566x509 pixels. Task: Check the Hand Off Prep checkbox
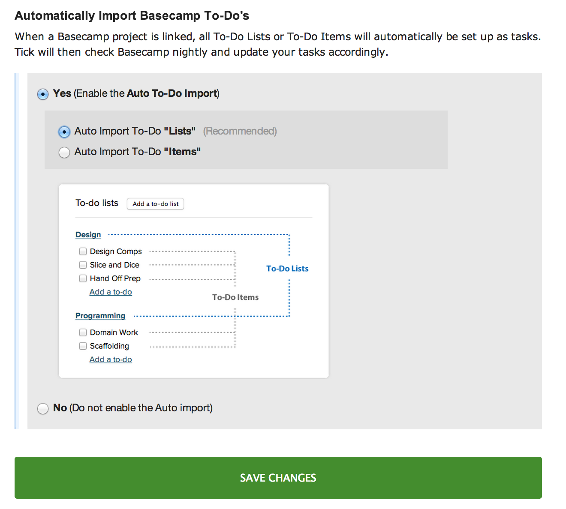pyautogui.click(x=83, y=278)
